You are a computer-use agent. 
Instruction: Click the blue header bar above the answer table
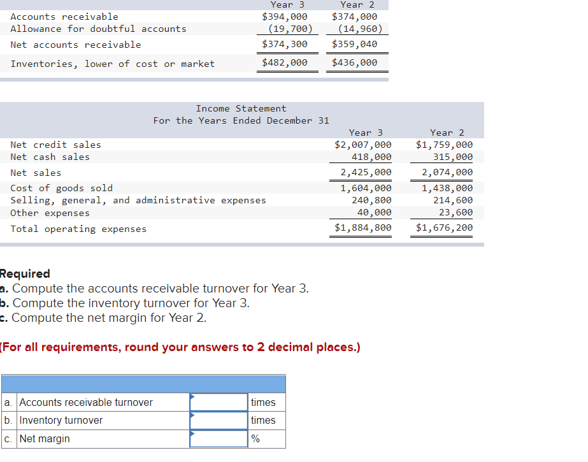[x=143, y=384]
